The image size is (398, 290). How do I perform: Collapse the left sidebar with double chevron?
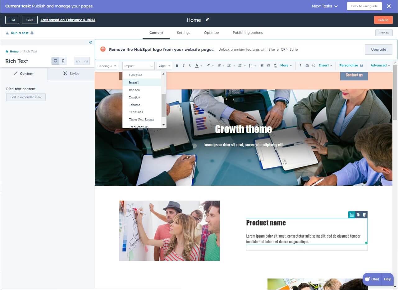click(x=90, y=42)
